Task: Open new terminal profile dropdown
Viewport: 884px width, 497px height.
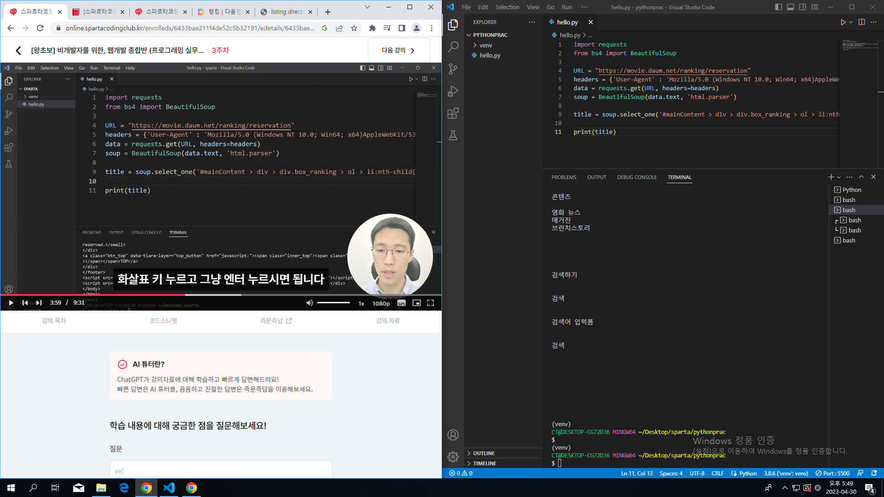Action: coord(839,177)
